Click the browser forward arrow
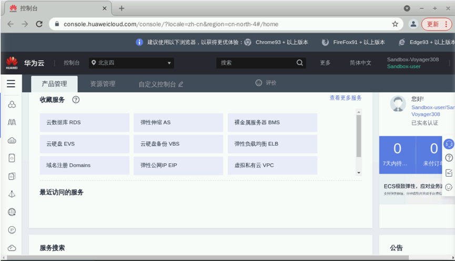Screen dimensions: 455x261 (25, 24)
